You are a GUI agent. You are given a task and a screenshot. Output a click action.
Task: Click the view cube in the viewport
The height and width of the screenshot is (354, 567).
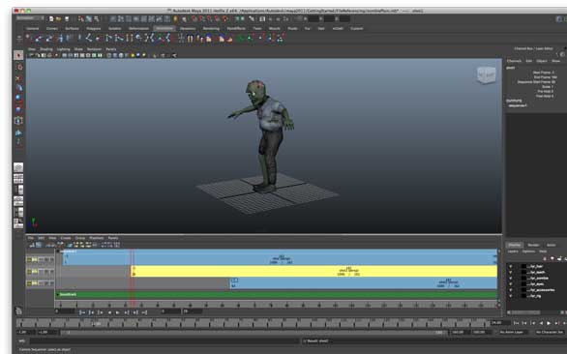click(x=486, y=74)
